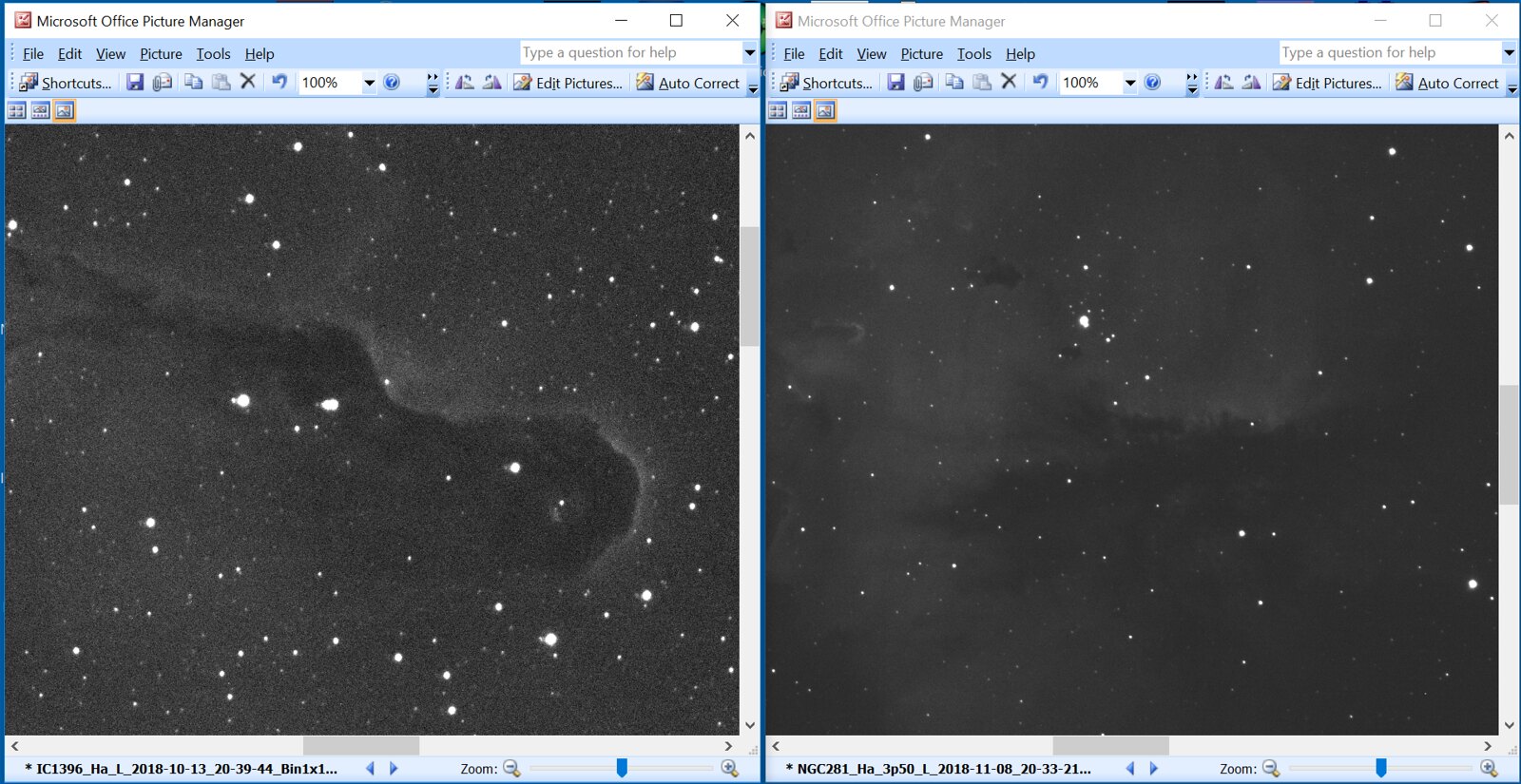Go to previous picture in left window
Image resolution: width=1521 pixels, height=784 pixels.
pos(370,768)
